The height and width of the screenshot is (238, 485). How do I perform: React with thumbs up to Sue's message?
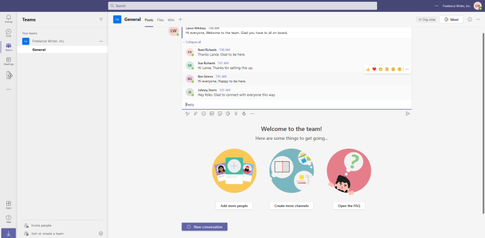coord(368,69)
